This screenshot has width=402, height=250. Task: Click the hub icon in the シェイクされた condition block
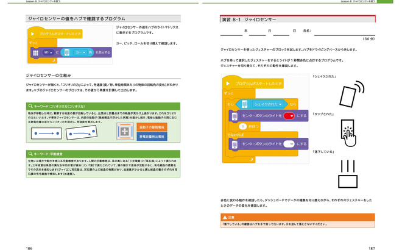(244, 104)
